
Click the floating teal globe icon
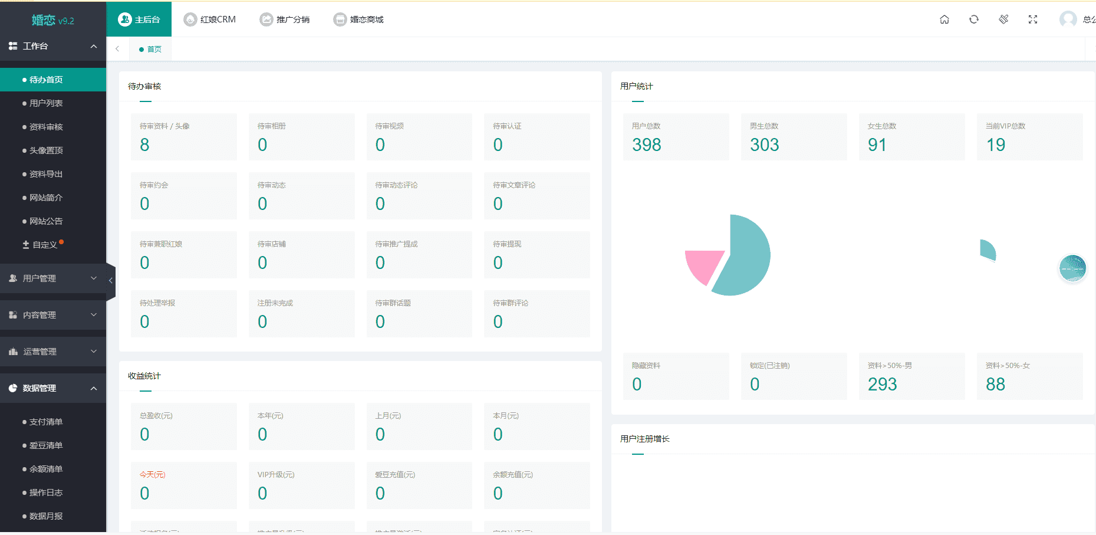[1072, 268]
